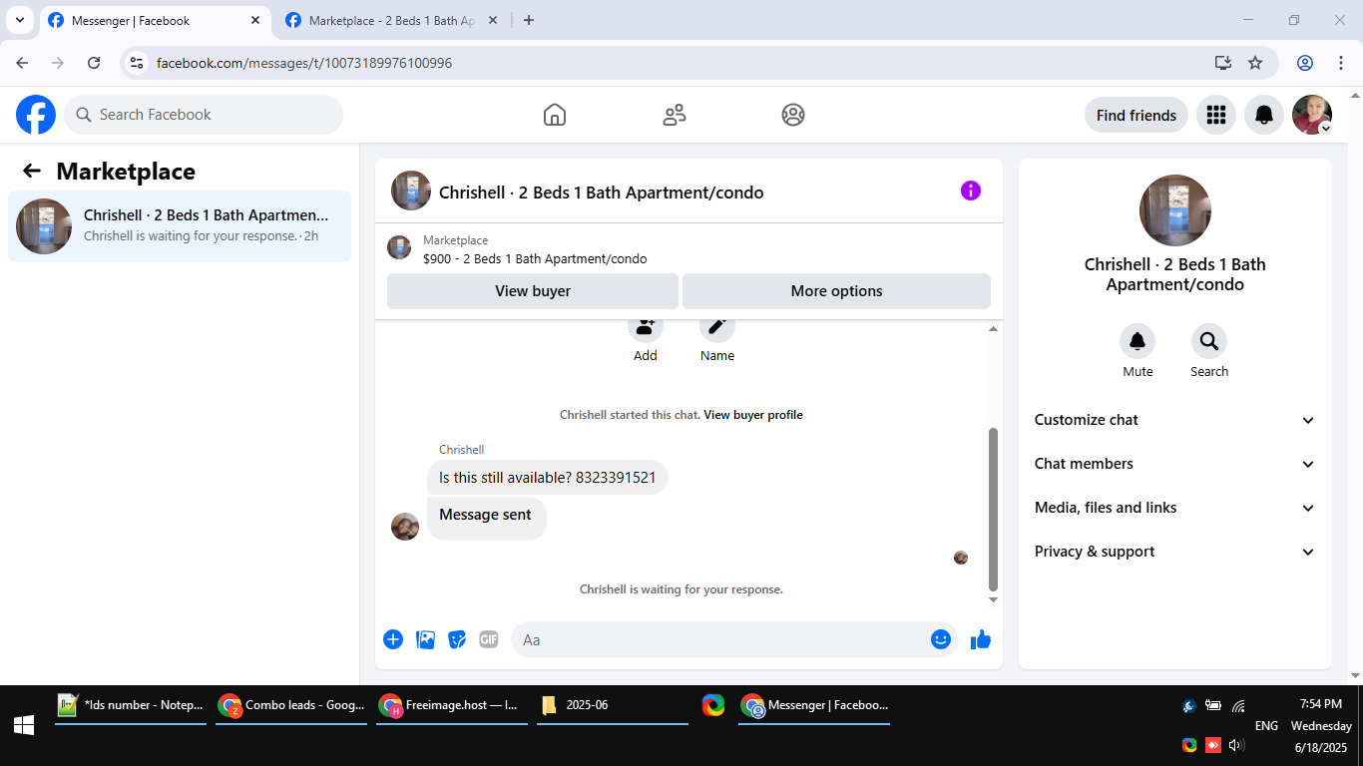Viewport: 1363px width, 766px height.
Task: Open the Facebook menu grid icon
Action: 1216,115
